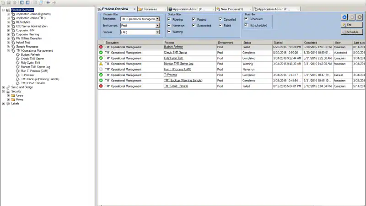Toggle the Failed status filter checkbox
Image resolution: width=366 pixels, height=206 pixels.
(x=221, y=25)
